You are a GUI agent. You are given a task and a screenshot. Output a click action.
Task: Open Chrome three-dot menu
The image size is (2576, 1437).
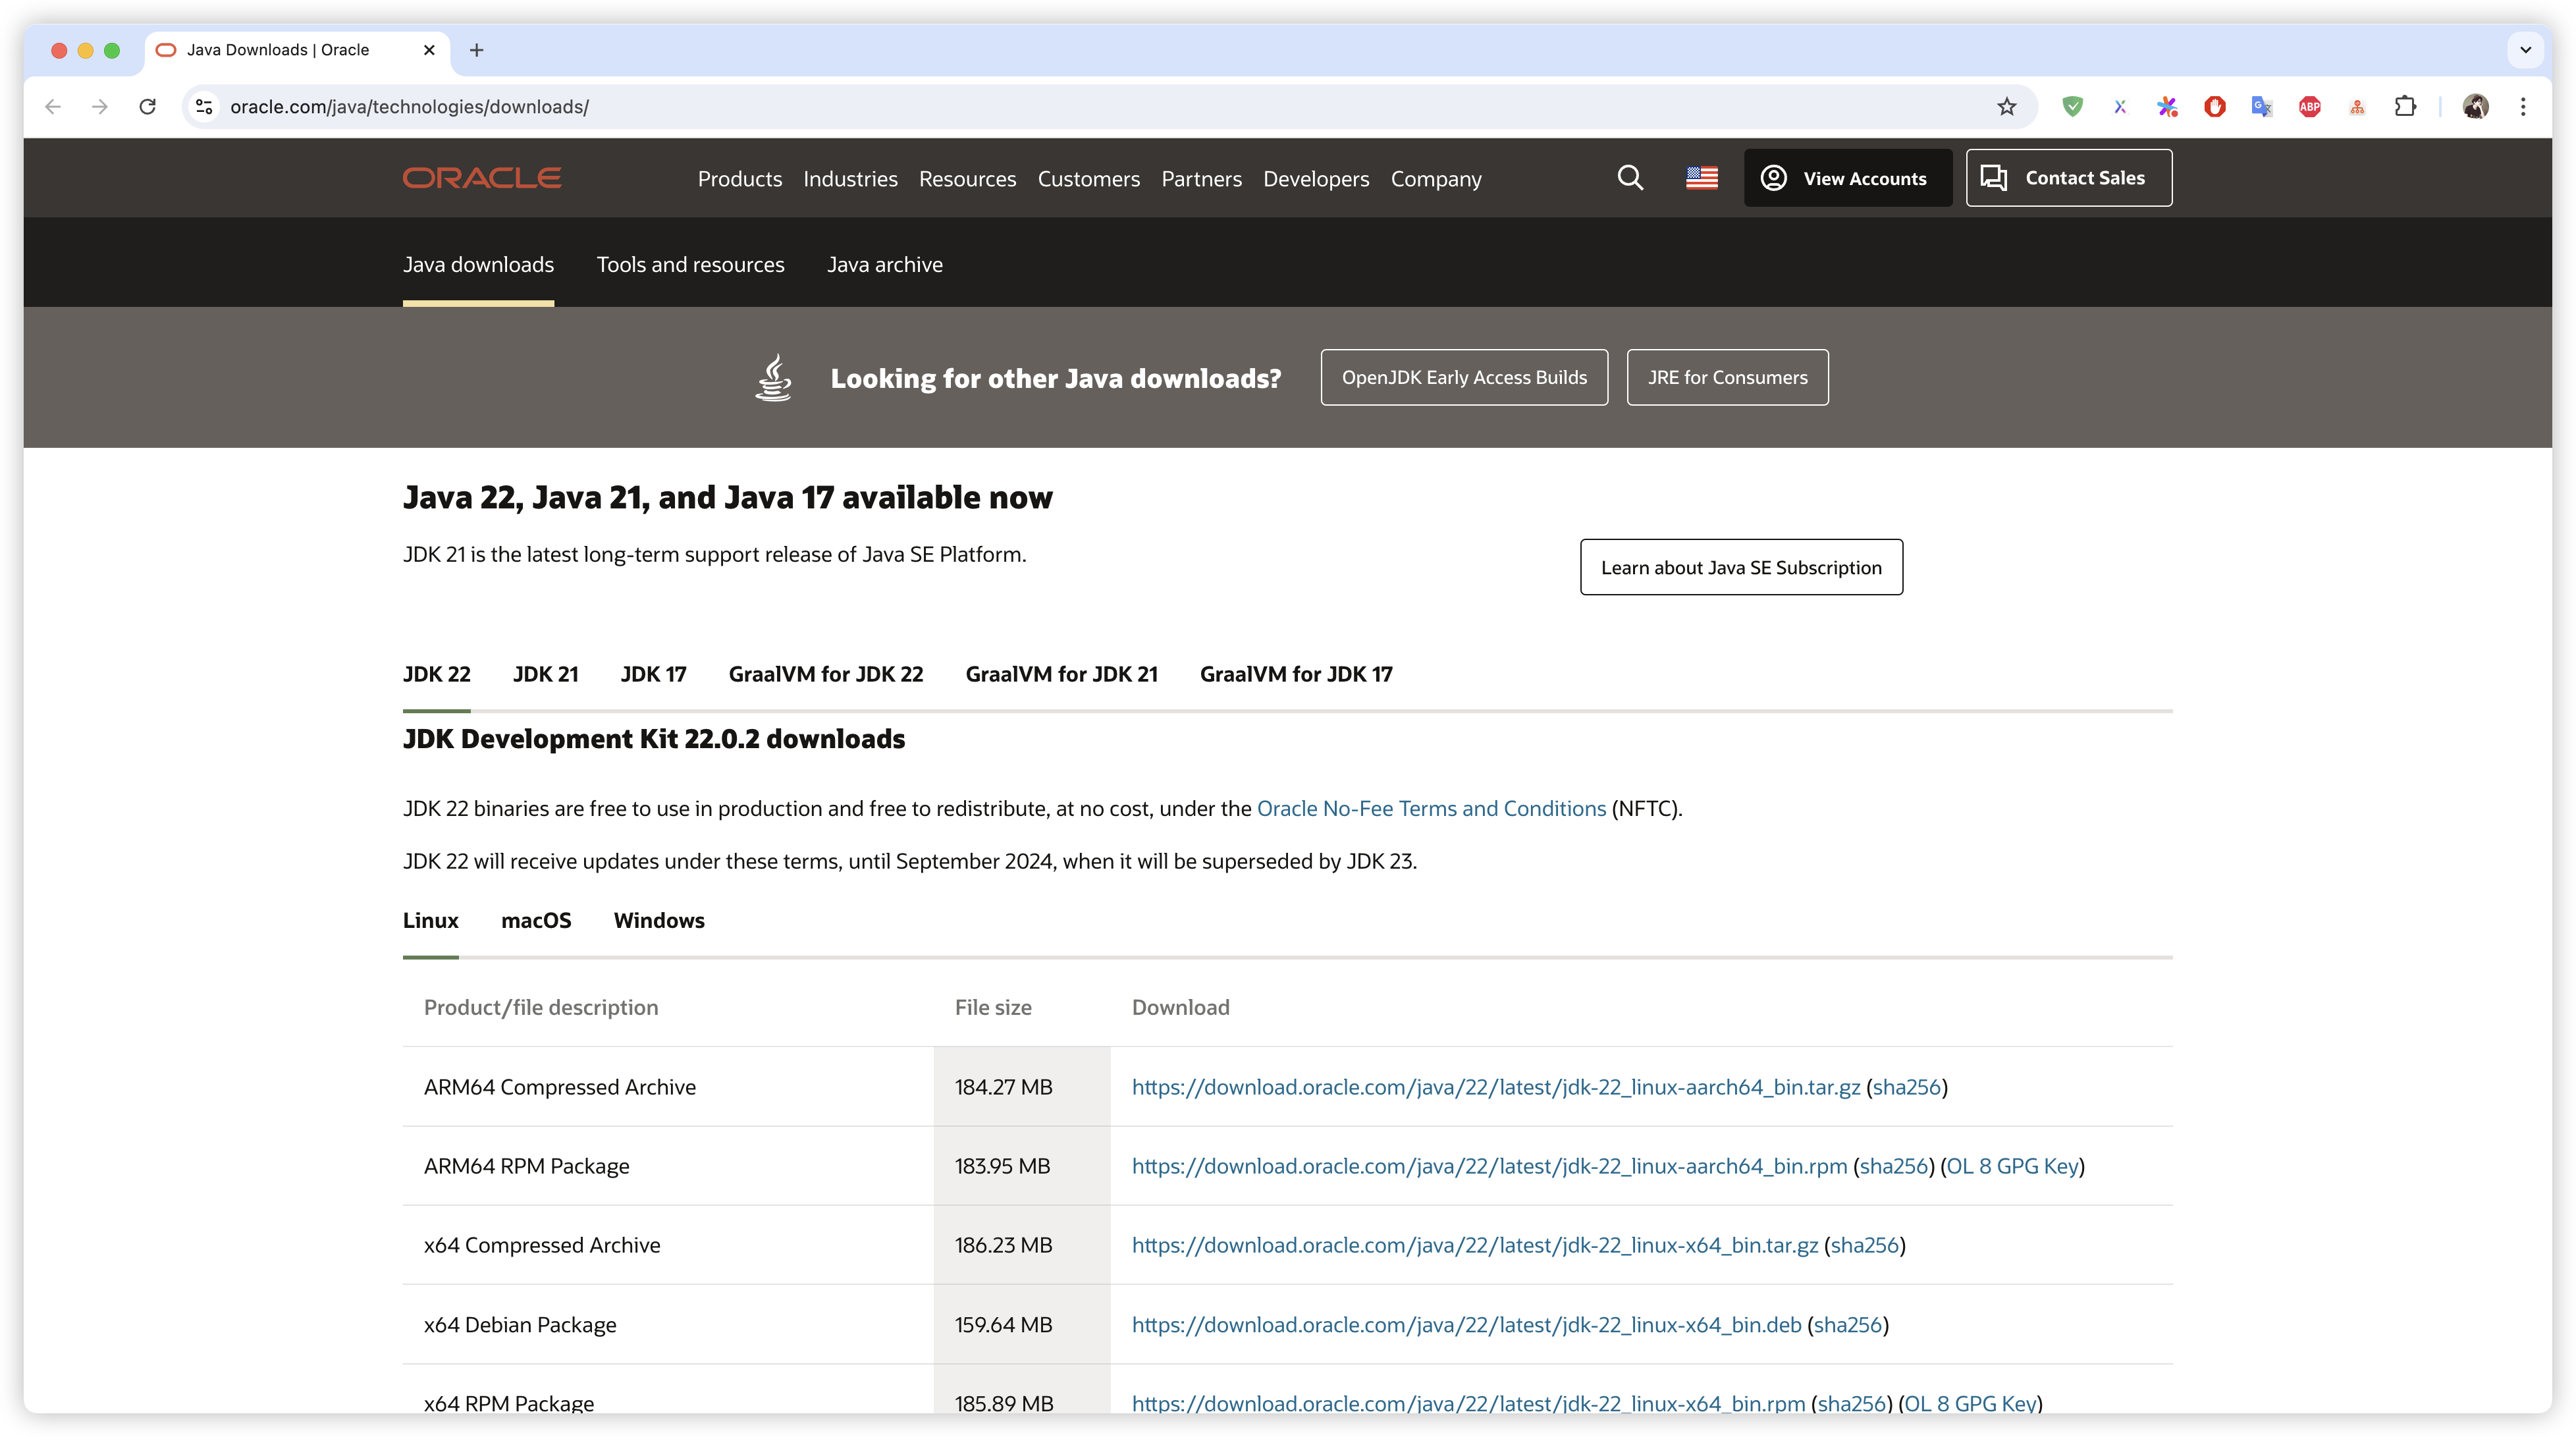tap(2523, 107)
